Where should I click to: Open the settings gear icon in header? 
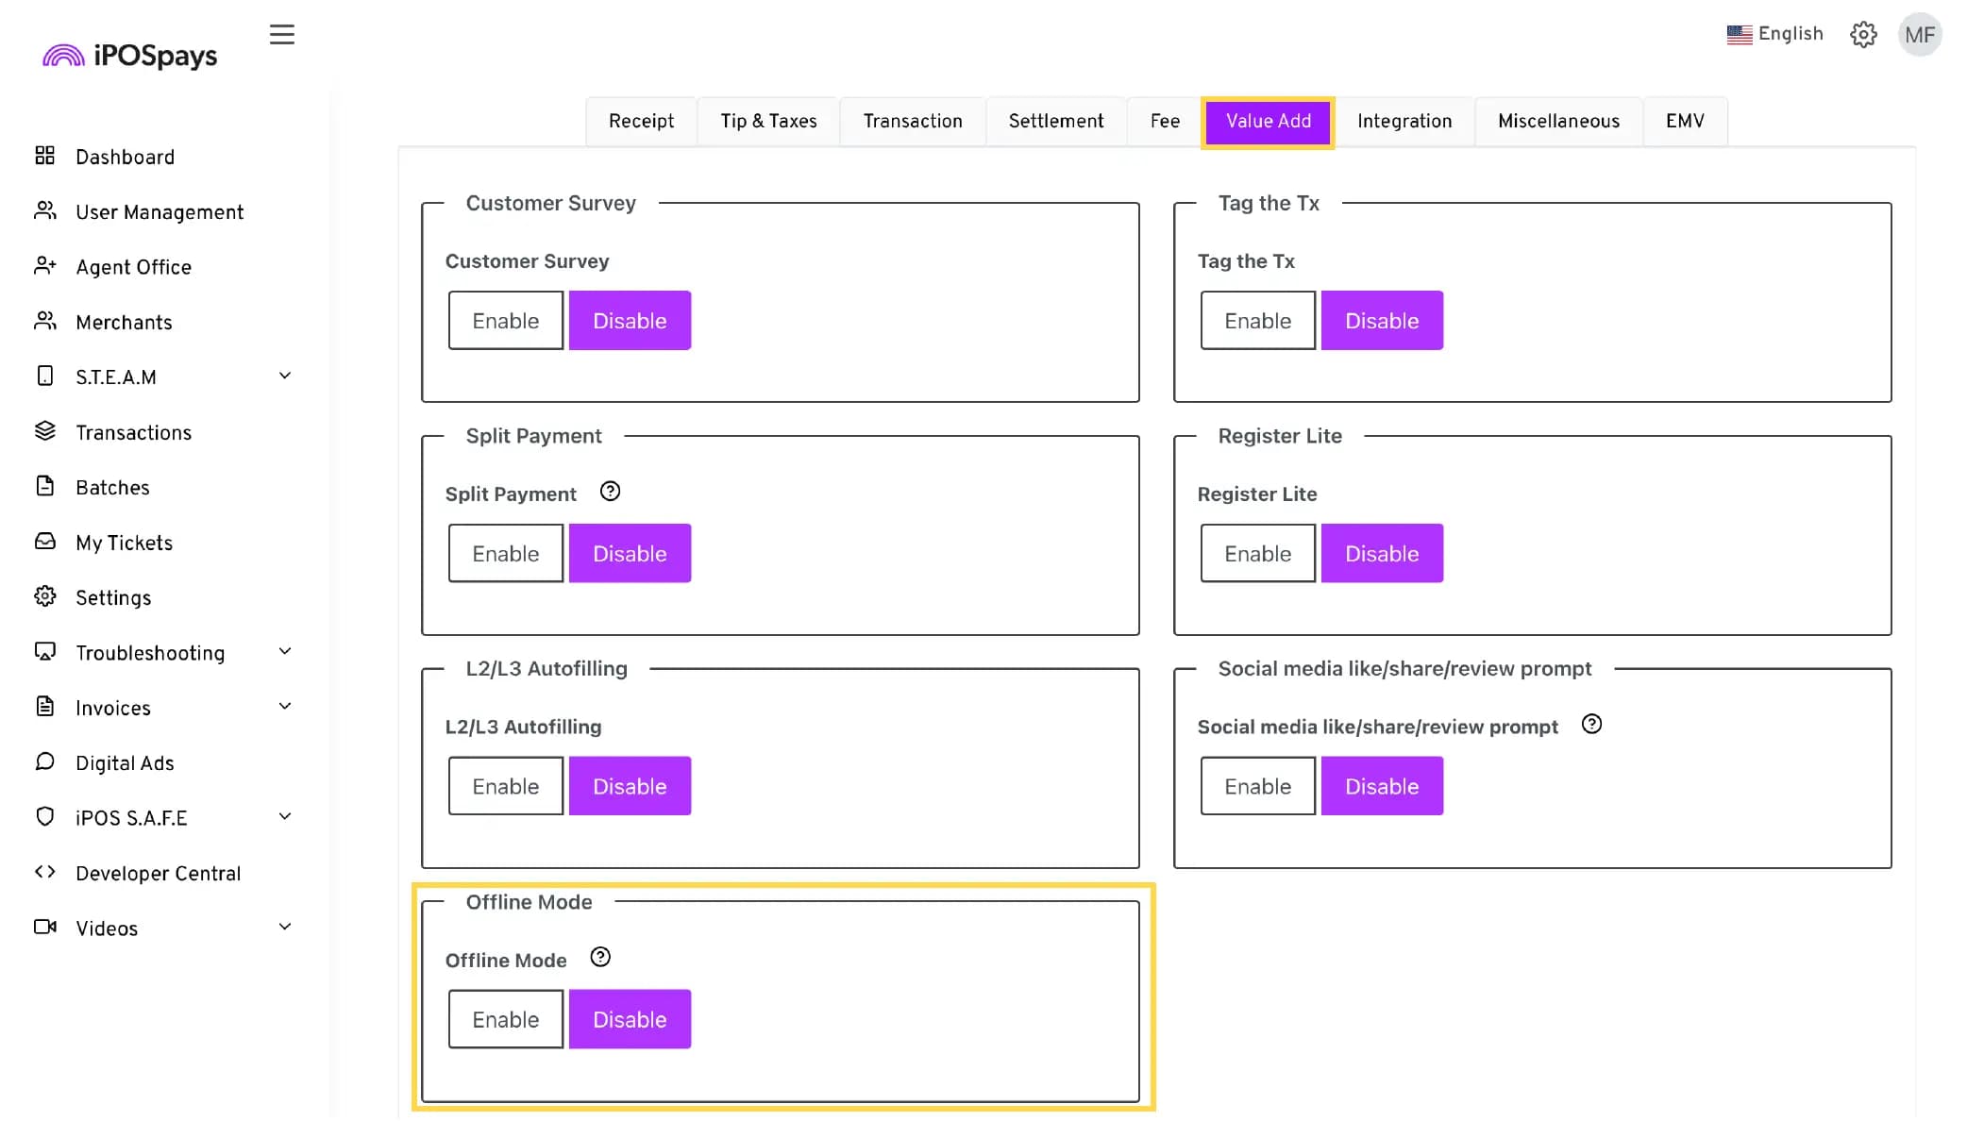pyautogui.click(x=1862, y=35)
